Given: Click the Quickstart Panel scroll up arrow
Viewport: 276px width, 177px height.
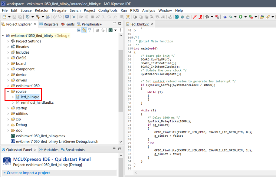Looking at the screenshot, I should click(x=121, y=155).
